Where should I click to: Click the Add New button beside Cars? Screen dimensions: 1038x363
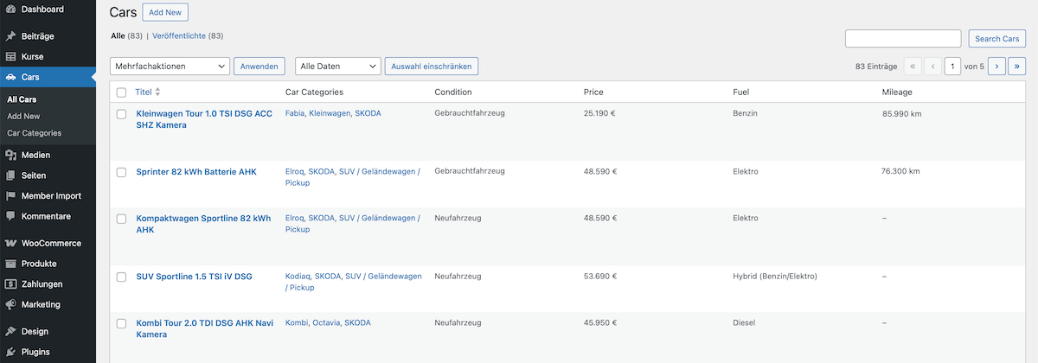point(165,13)
